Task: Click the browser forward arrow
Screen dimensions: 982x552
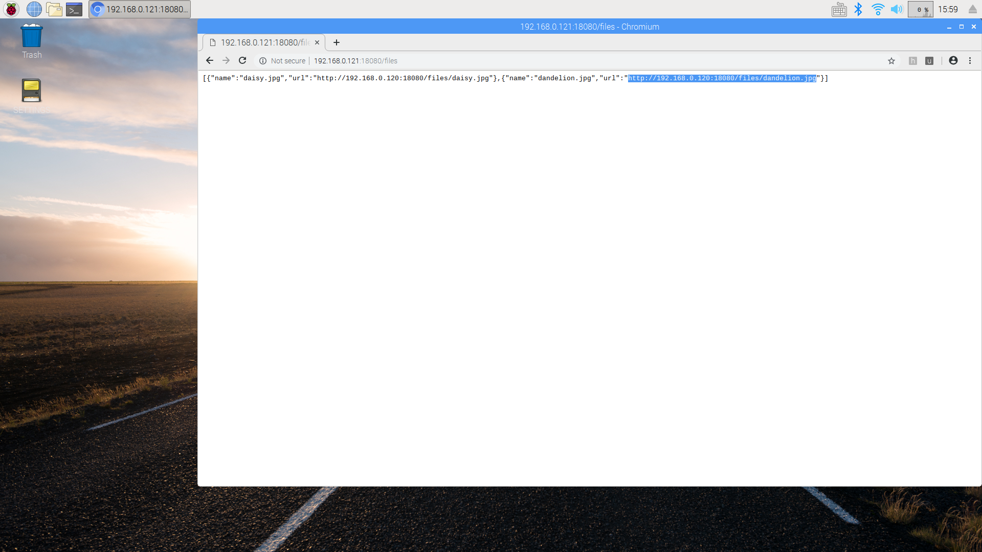Action: coord(226,61)
